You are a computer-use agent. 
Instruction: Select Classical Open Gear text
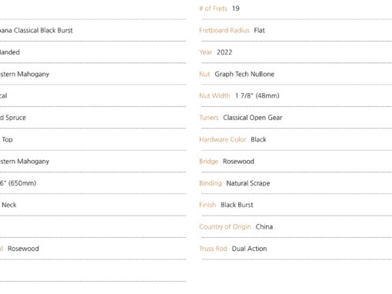[252, 118]
